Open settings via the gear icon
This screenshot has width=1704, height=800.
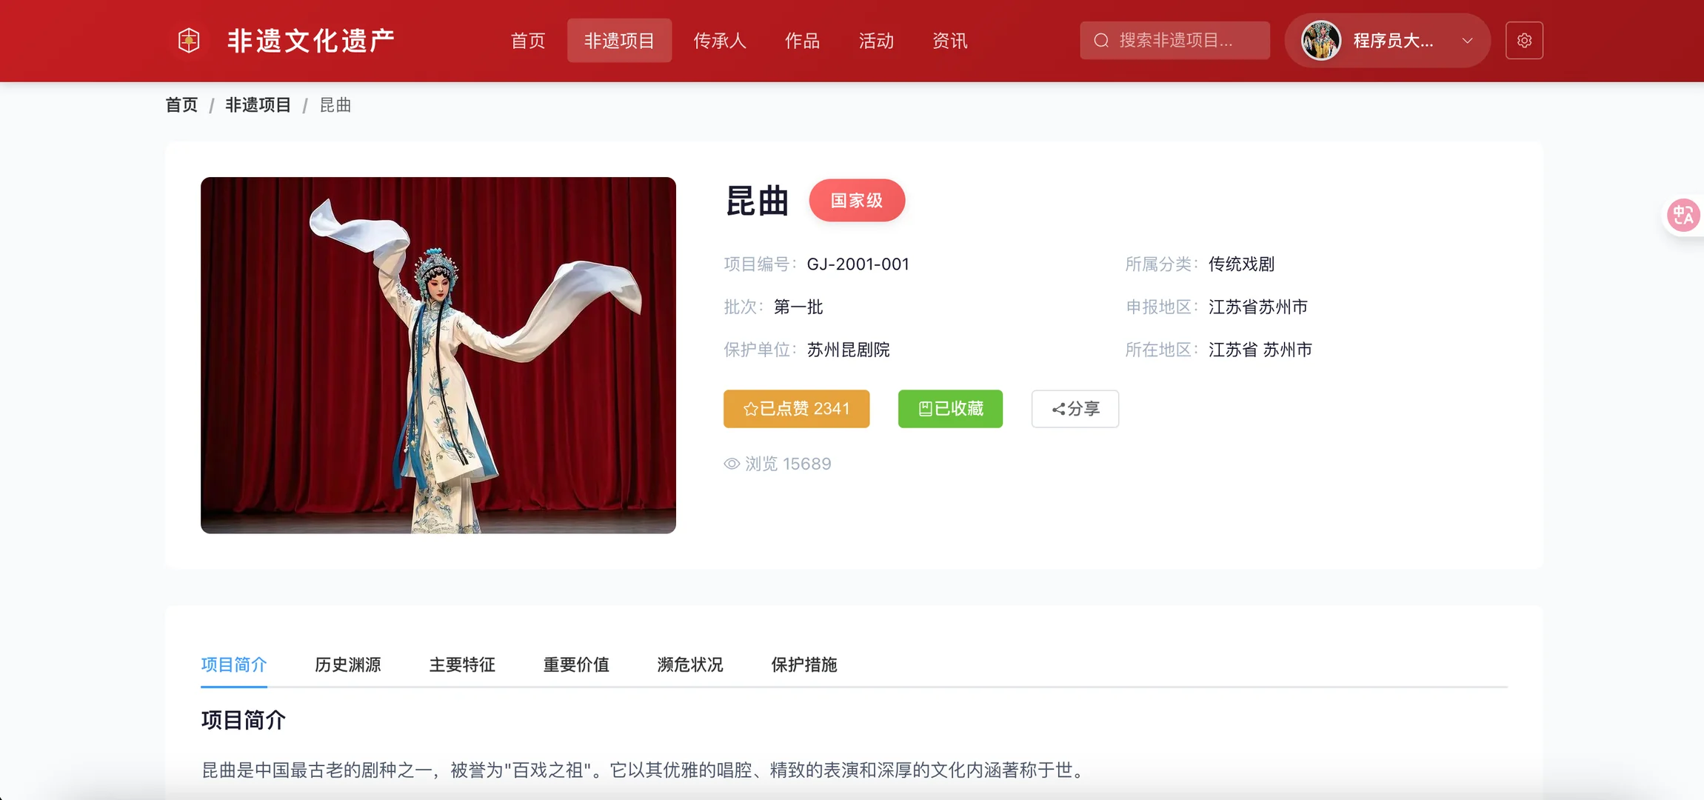pyautogui.click(x=1524, y=40)
